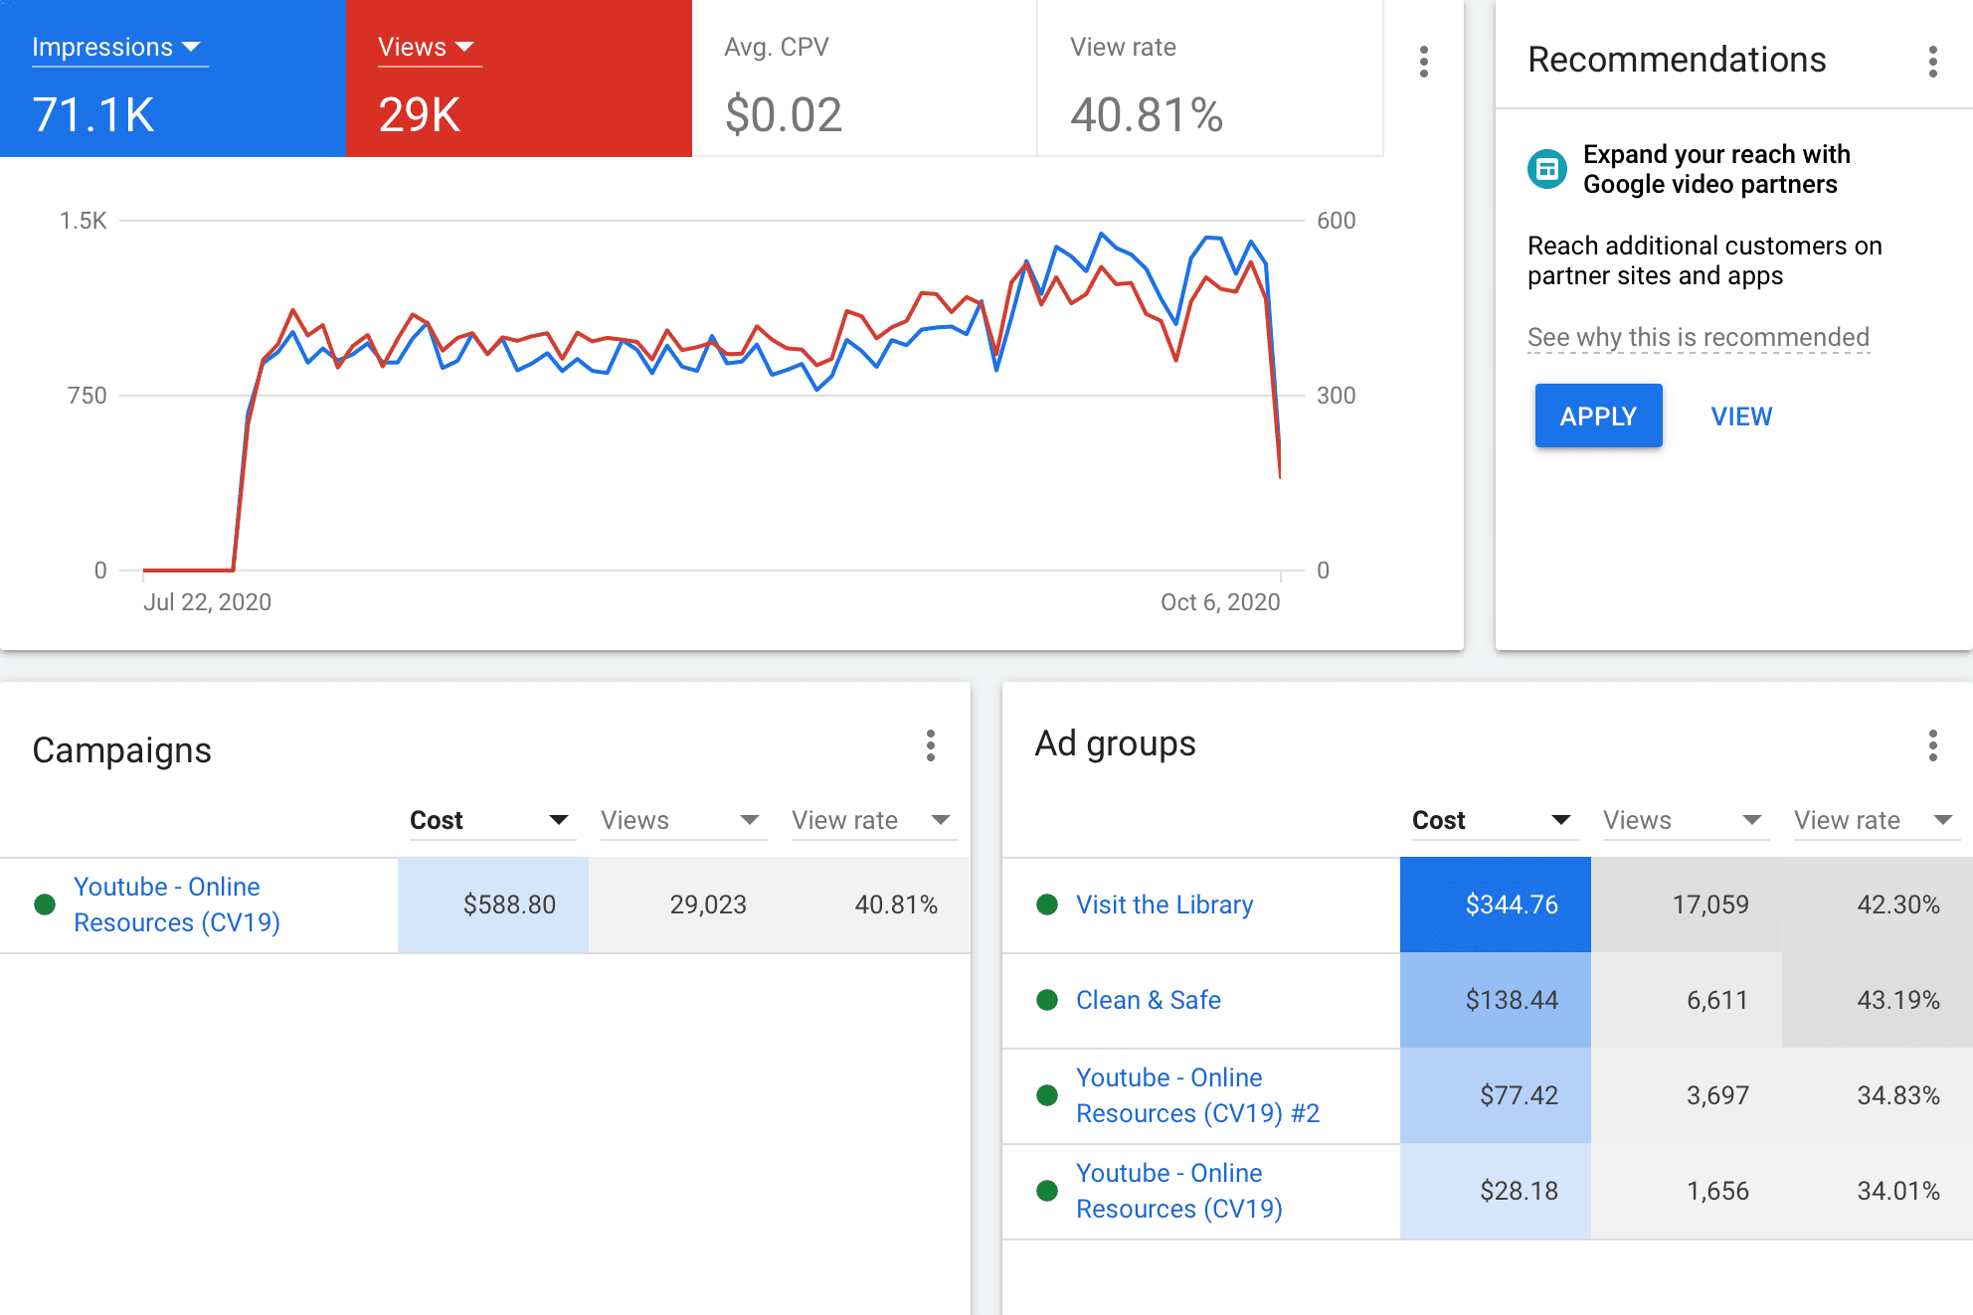Click the Recommendations card title
The width and height of the screenshot is (1973, 1315).
(1677, 60)
